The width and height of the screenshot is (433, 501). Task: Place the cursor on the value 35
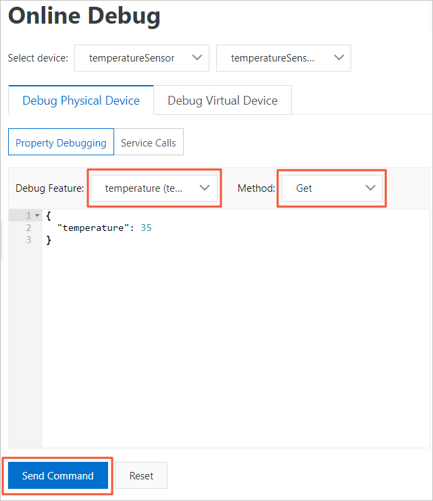146,228
